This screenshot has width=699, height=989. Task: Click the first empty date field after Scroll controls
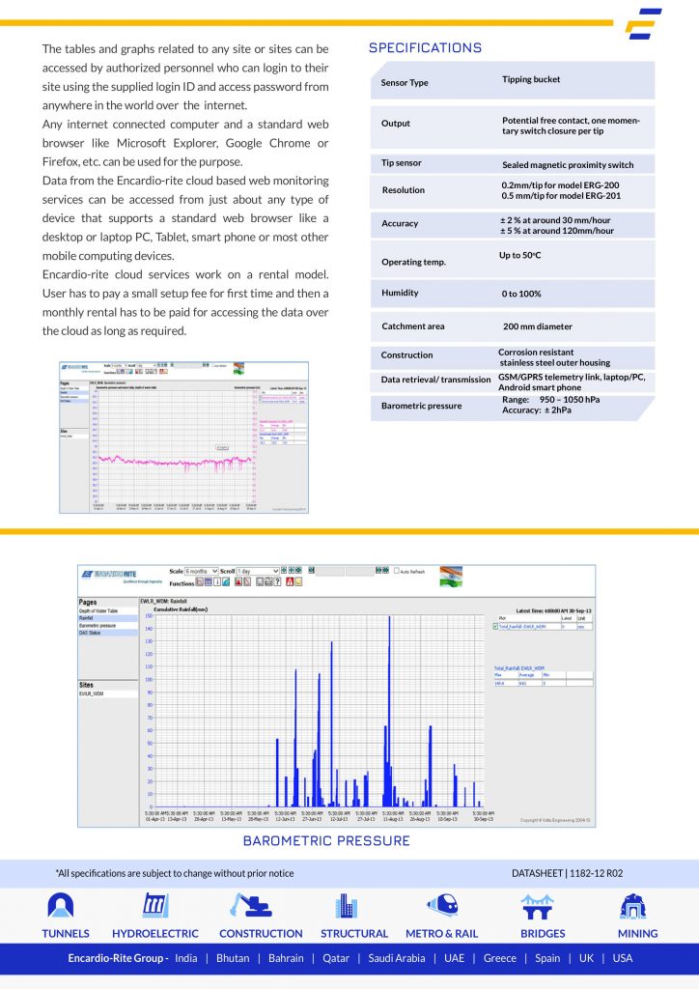pos(330,571)
